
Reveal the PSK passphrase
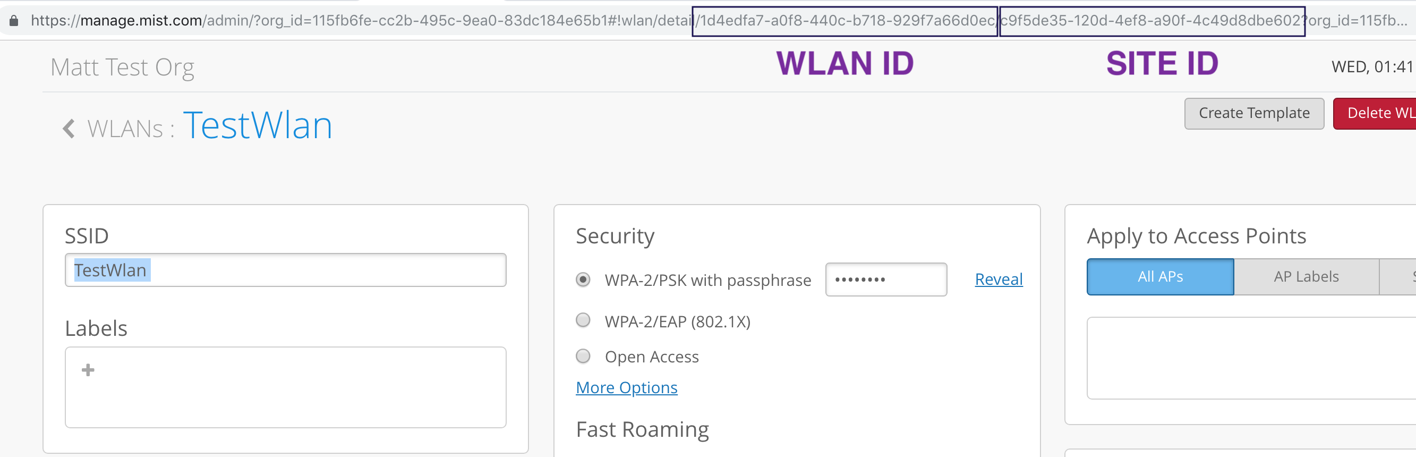[998, 280]
